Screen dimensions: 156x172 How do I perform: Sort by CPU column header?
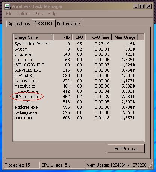click(79, 37)
